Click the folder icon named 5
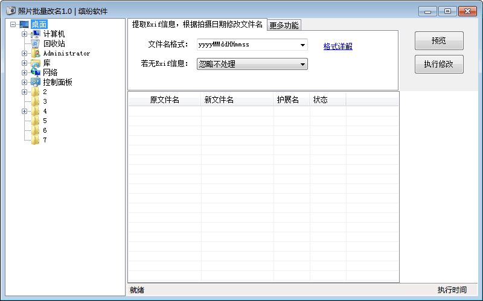483x301 pixels. point(35,121)
